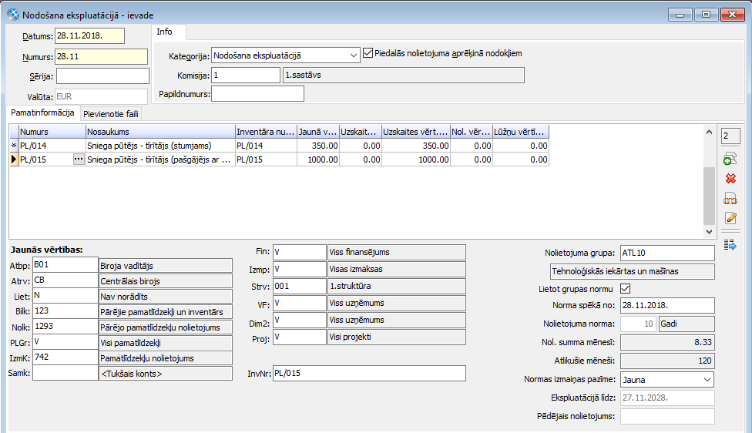The image size is (752, 433).
Task: Click the application icon in title bar
Action: [13, 15]
